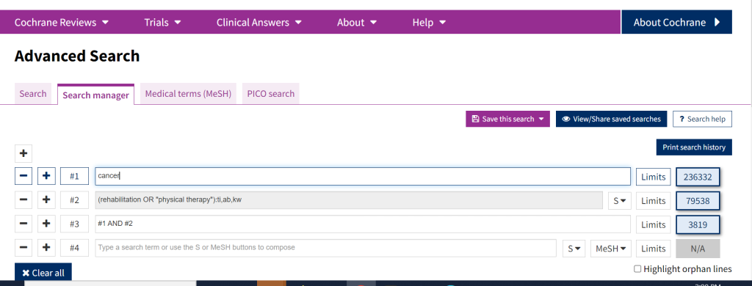Open Limits for line #3

click(653, 224)
